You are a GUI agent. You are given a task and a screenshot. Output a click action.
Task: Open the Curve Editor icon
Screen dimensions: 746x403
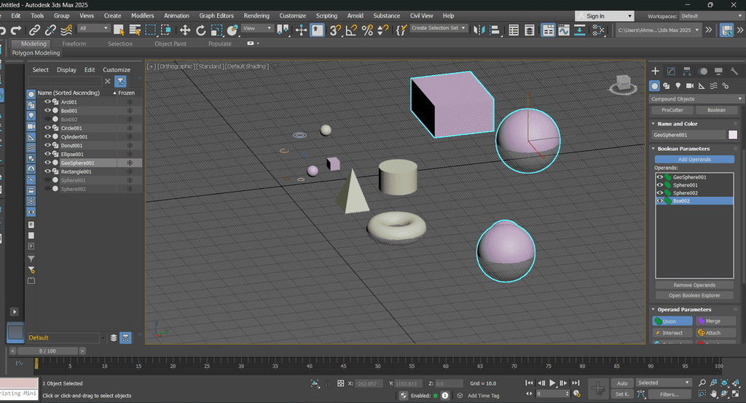click(x=564, y=31)
